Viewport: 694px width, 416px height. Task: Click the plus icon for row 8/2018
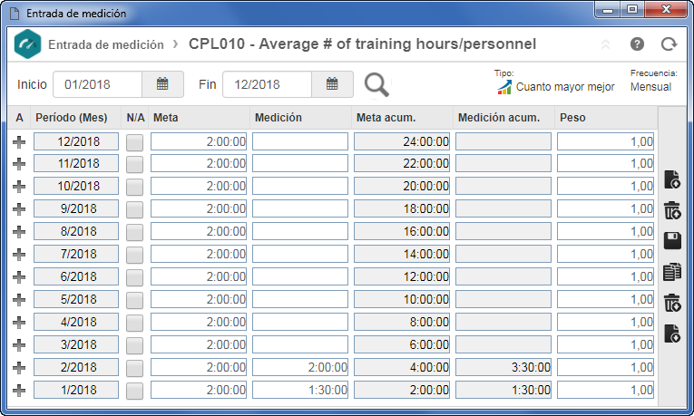19,232
